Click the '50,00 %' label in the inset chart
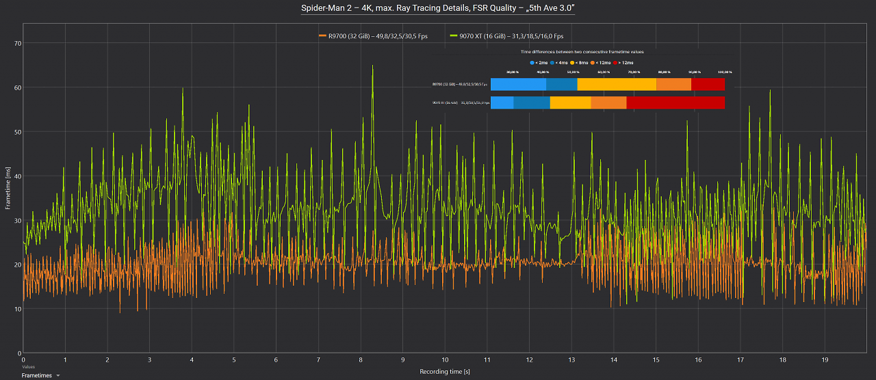The height and width of the screenshot is (380, 876). pyautogui.click(x=573, y=72)
